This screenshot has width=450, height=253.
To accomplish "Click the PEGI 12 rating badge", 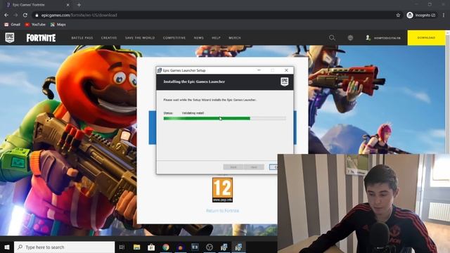I will [222, 190].
